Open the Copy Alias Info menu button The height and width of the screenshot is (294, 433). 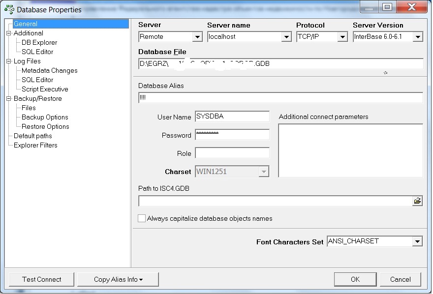[118, 279]
